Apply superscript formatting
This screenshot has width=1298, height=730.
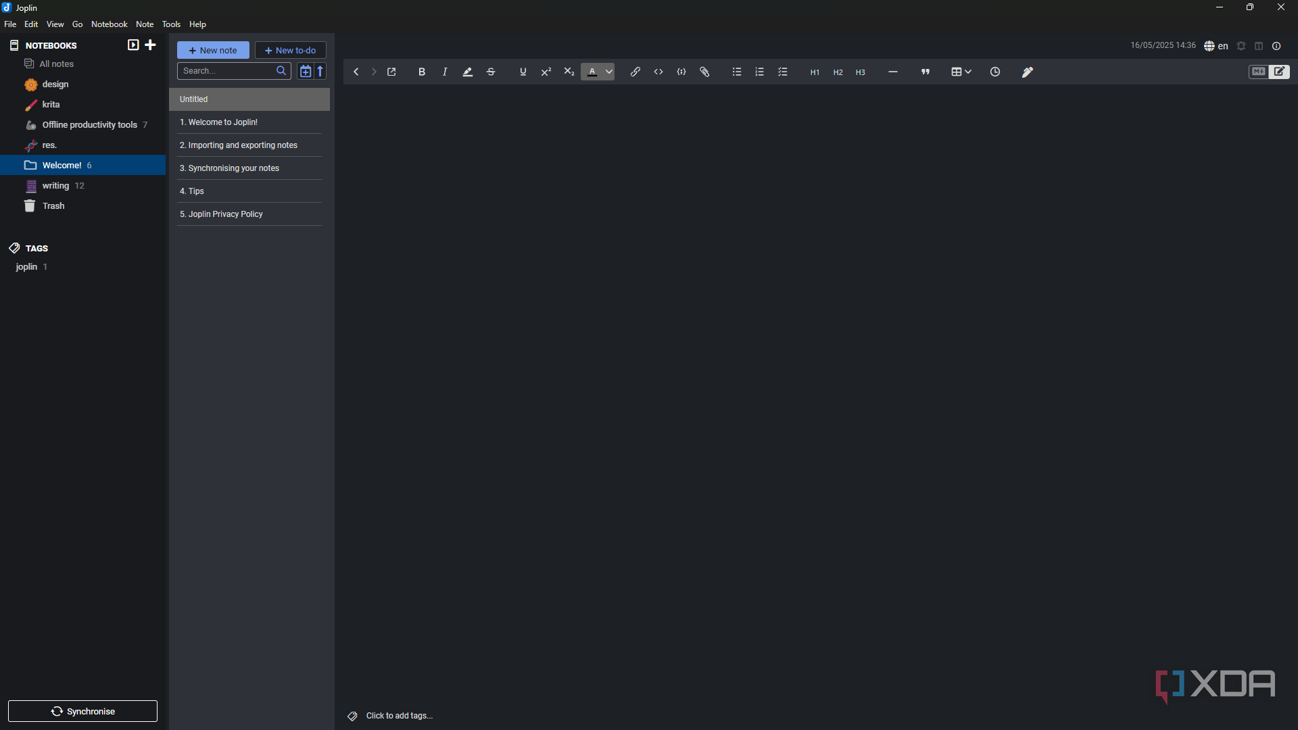pos(546,72)
